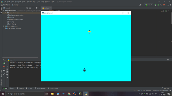Open the Navigate menu
Viewport: 172px width, 96px height.
[18, 2]
